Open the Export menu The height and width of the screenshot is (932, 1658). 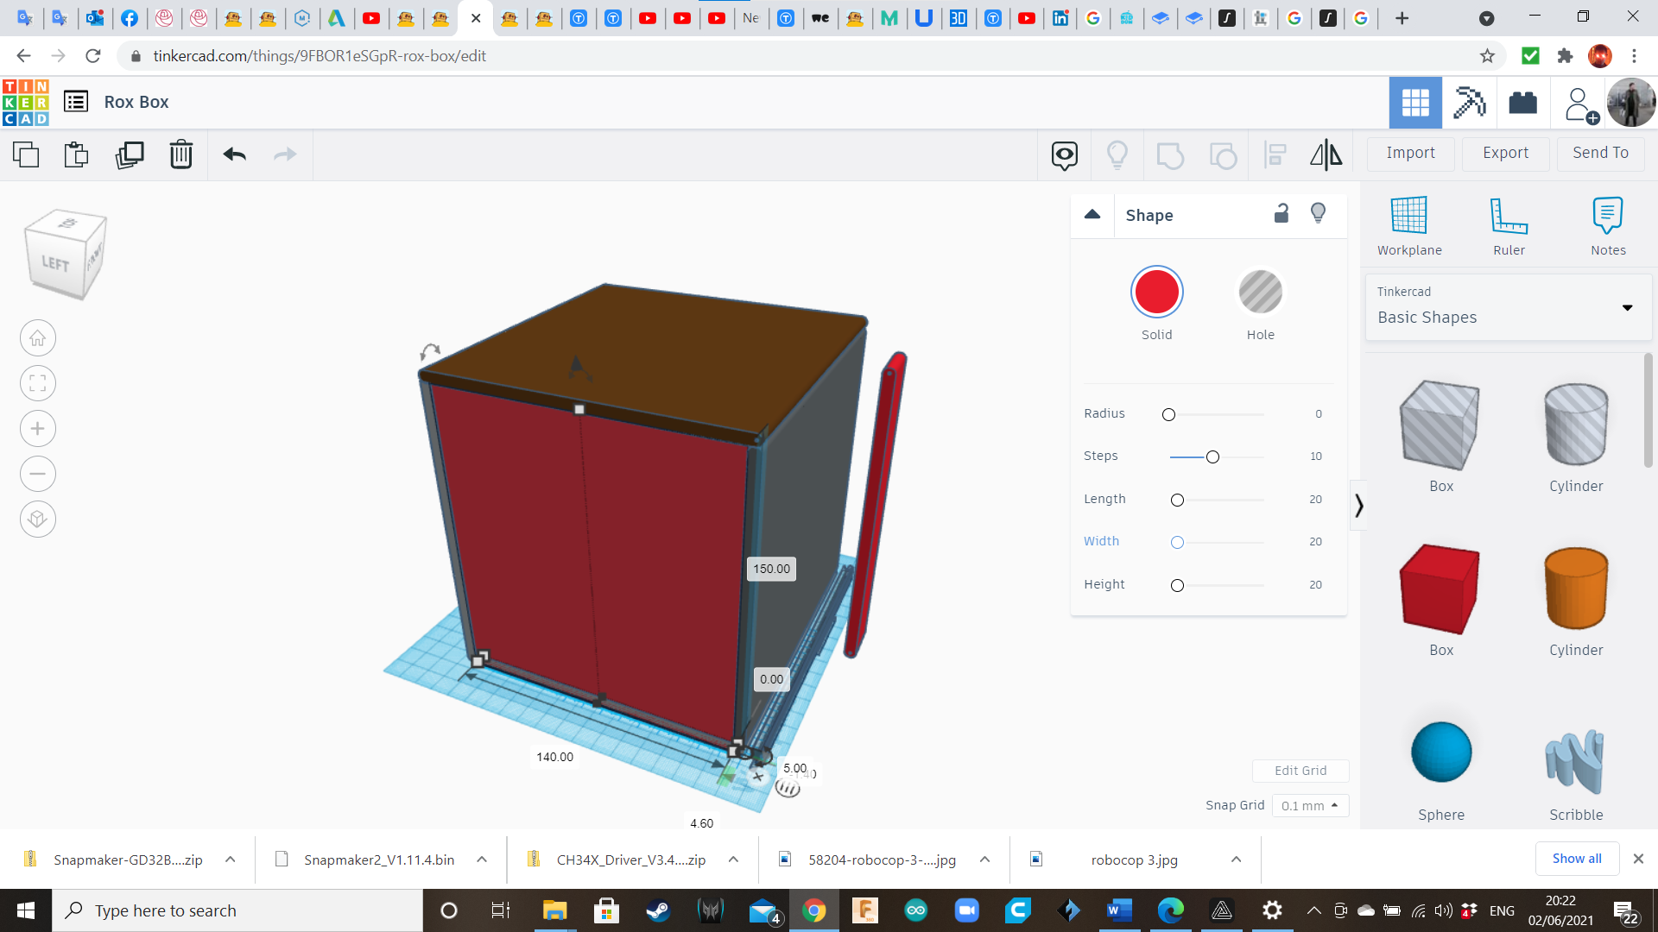pos(1505,153)
